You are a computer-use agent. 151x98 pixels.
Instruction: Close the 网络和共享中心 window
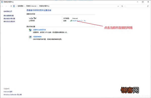148,2
